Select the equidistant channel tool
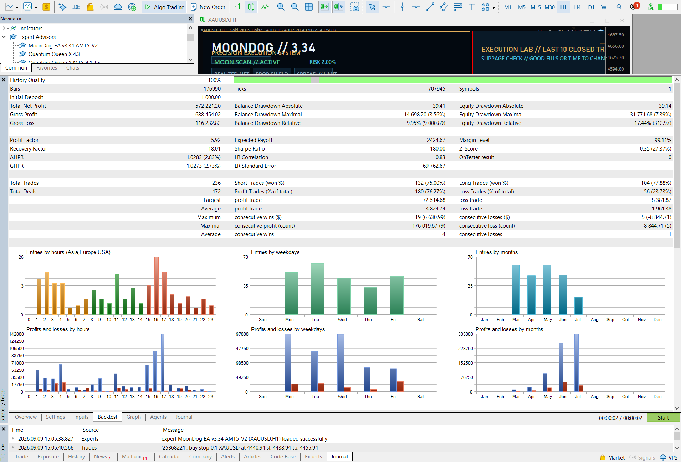681x462 pixels. click(x=444, y=7)
